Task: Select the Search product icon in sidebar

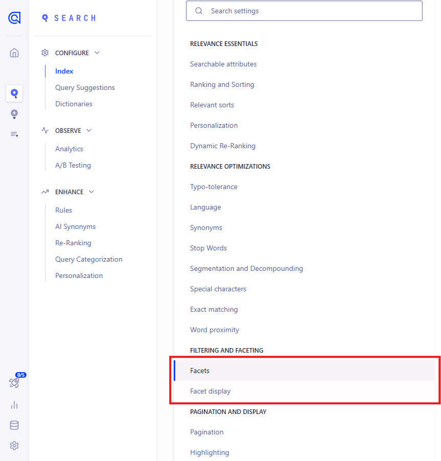Action: pos(14,94)
